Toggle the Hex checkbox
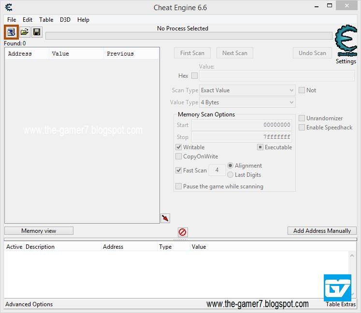 point(195,75)
